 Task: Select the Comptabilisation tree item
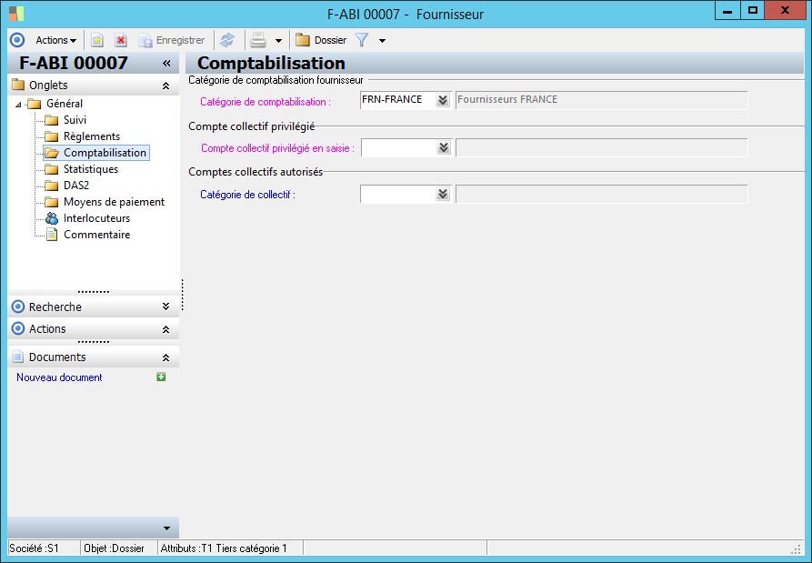[105, 153]
